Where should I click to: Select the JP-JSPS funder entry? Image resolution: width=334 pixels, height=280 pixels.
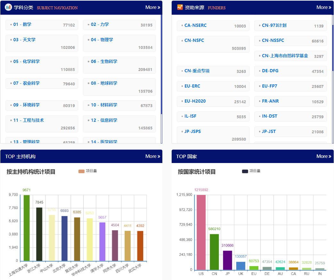point(192,131)
